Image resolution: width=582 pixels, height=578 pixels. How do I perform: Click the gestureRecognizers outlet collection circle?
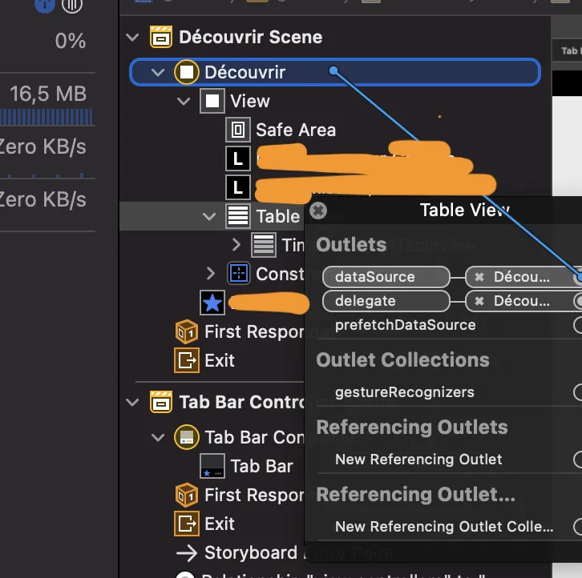[x=578, y=392]
